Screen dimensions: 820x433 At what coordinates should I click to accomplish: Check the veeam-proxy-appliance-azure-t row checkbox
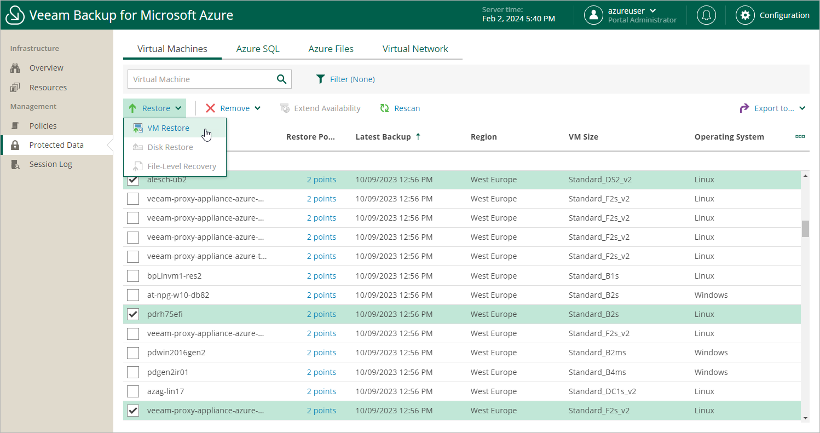tap(133, 256)
